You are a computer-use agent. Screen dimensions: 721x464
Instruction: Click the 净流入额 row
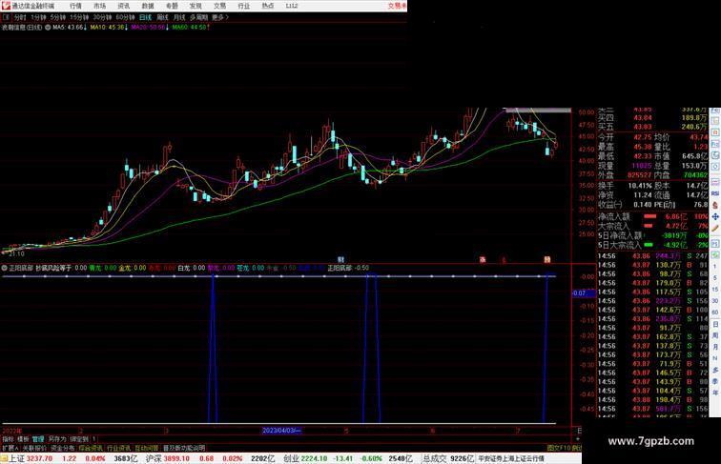coord(653,216)
